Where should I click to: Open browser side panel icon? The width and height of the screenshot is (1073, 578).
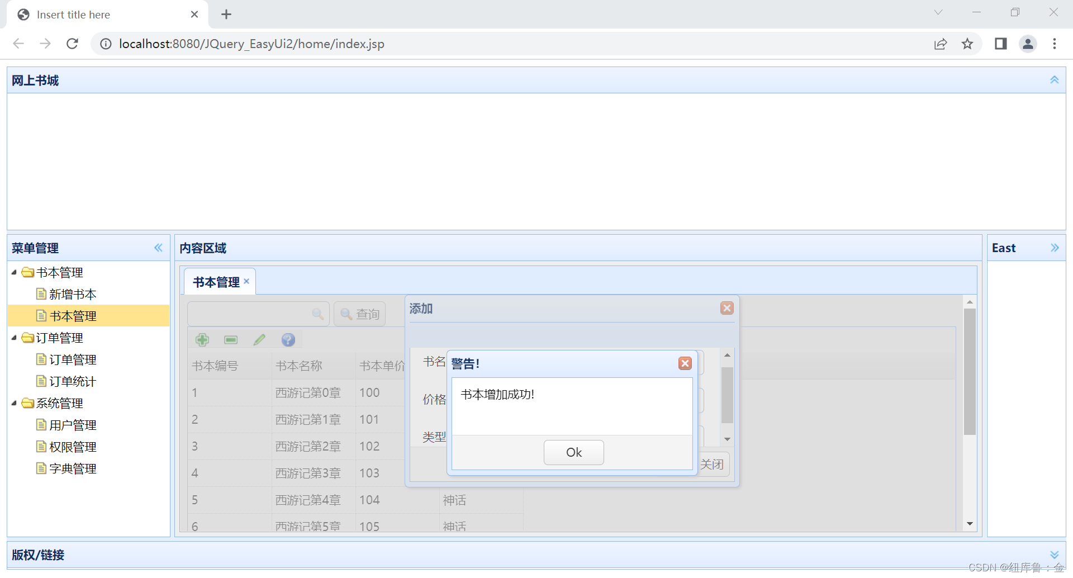pos(1000,44)
